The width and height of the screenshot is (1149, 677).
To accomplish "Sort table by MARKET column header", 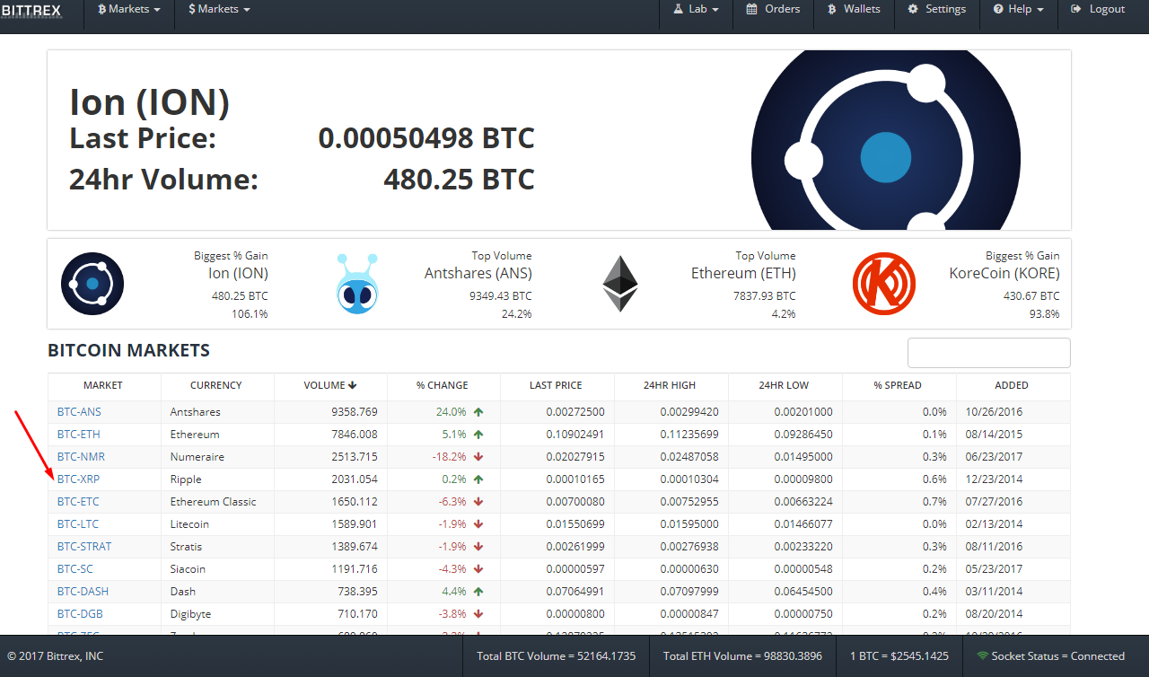I will click(103, 385).
